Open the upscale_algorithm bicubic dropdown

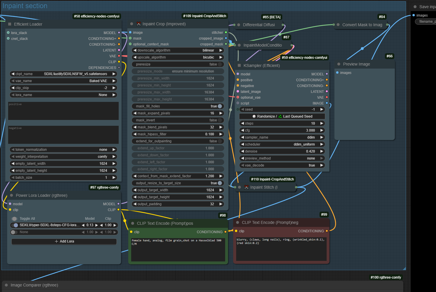coord(178,57)
